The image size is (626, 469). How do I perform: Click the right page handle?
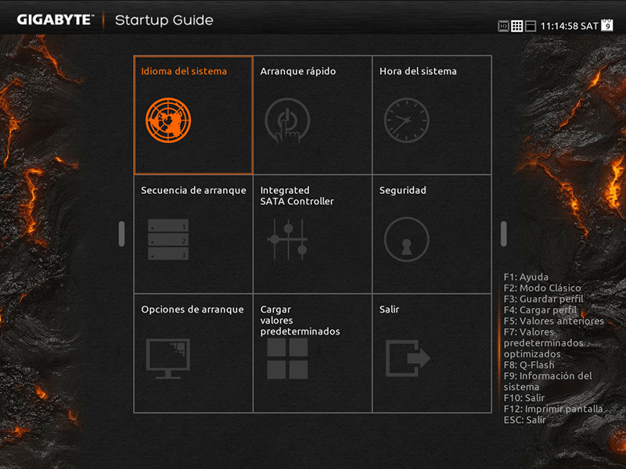click(503, 234)
